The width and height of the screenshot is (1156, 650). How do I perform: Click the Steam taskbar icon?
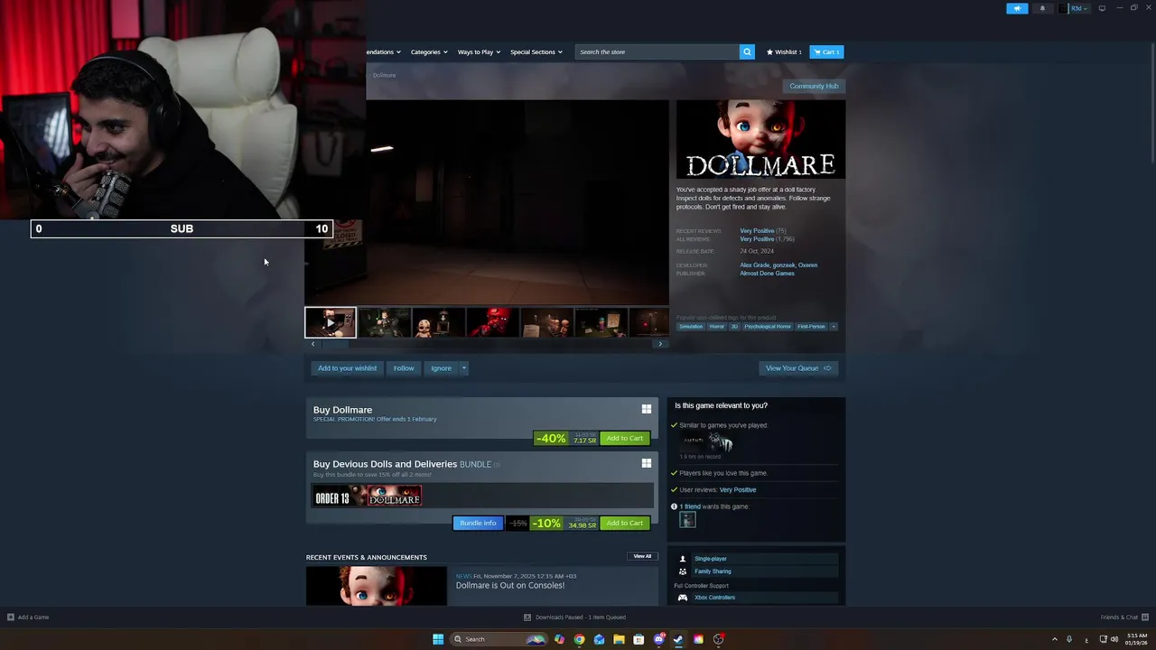click(678, 639)
